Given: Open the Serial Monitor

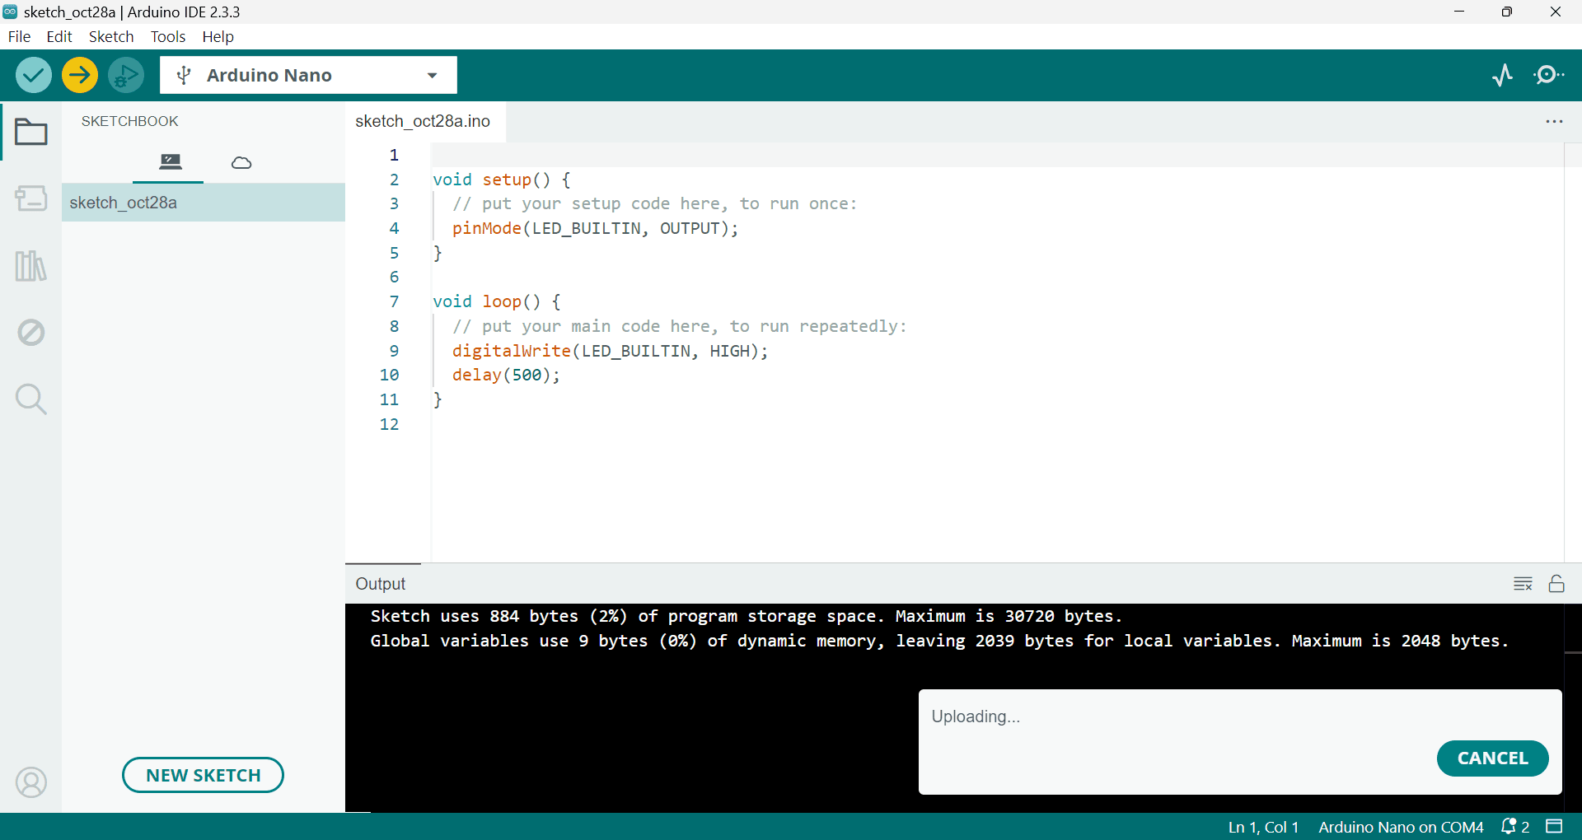Looking at the screenshot, I should (x=1548, y=76).
